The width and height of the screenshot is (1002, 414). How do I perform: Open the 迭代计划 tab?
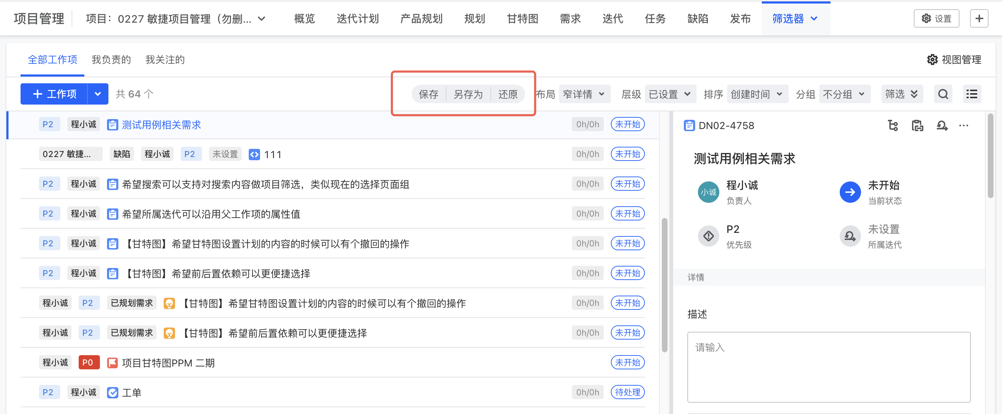pos(358,19)
